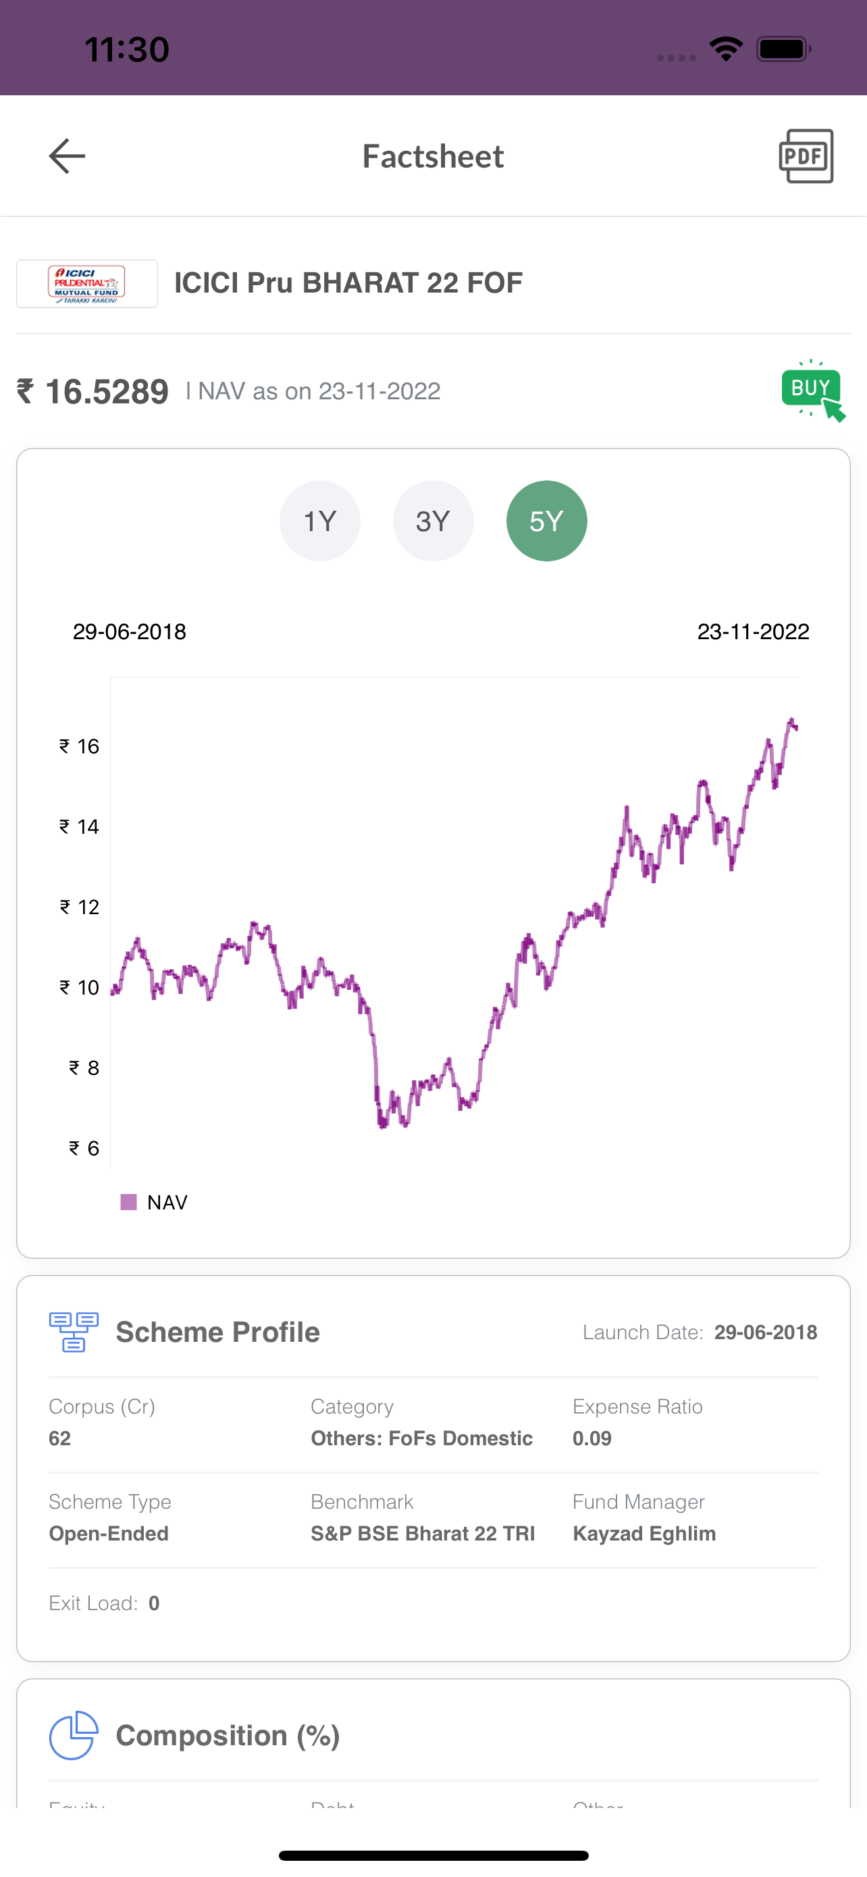Screen dimensions: 867x1877
Task: Open the PDF factsheet icon
Action: tap(806, 157)
